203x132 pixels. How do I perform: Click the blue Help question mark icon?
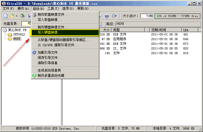pos(107,16)
